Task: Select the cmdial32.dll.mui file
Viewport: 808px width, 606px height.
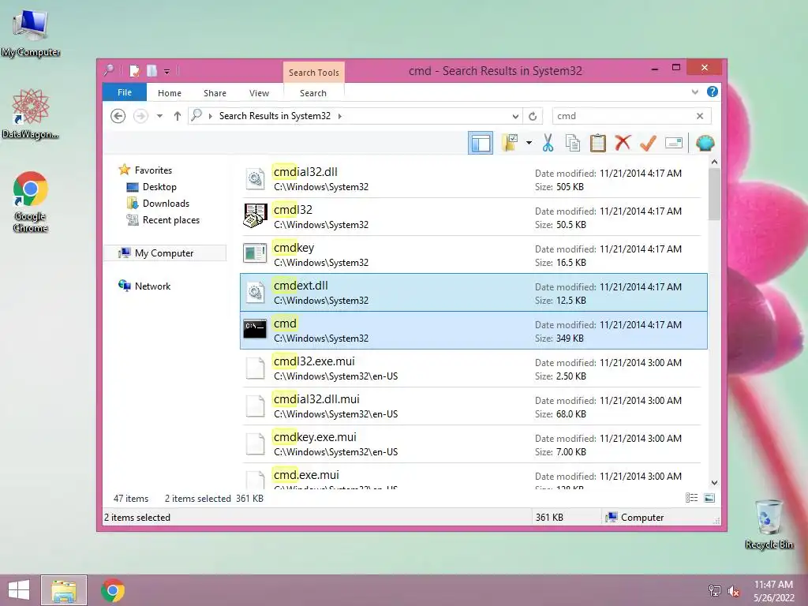Action: pos(473,406)
